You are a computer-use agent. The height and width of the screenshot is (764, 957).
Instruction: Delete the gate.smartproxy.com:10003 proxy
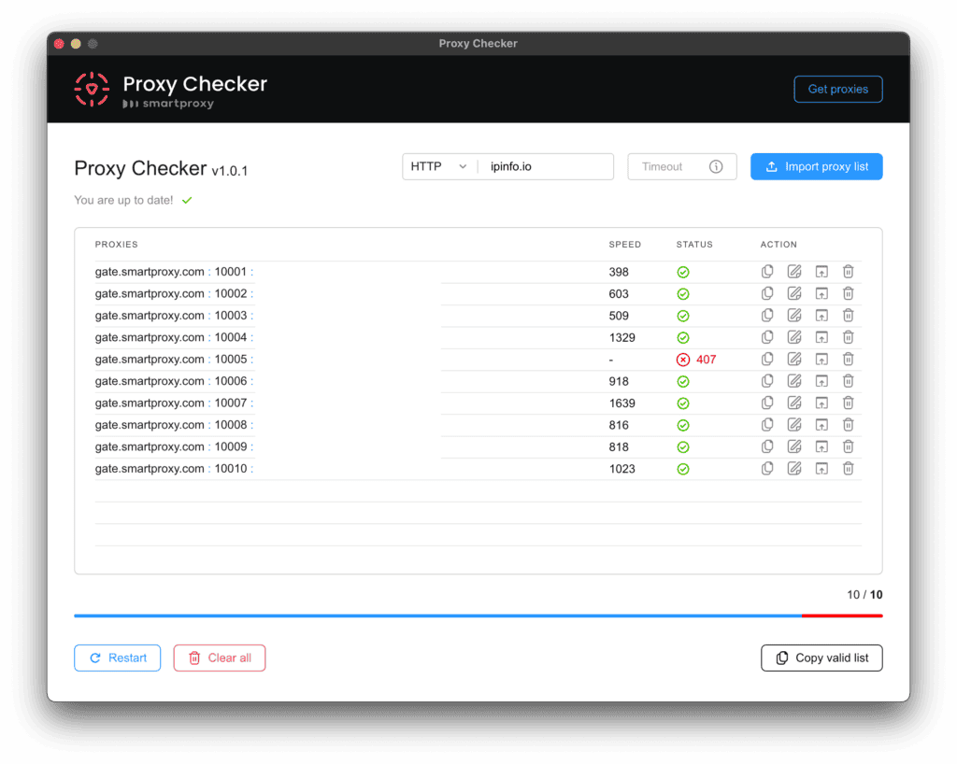coord(848,315)
